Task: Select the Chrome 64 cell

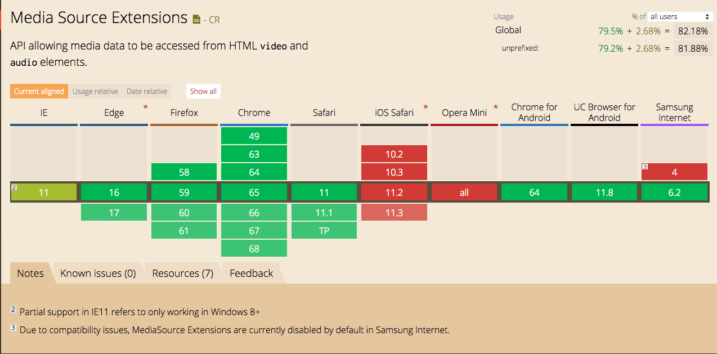Action: point(254,172)
